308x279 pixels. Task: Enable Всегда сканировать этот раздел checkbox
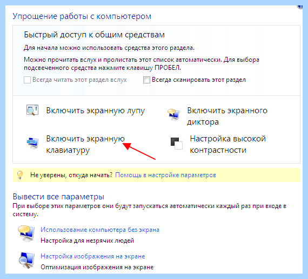146,80
